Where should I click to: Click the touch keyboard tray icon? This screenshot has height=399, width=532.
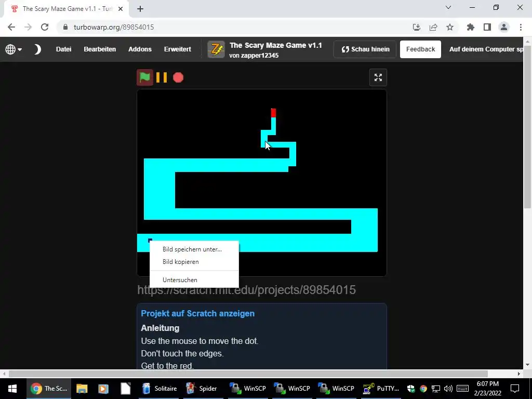[463, 389]
